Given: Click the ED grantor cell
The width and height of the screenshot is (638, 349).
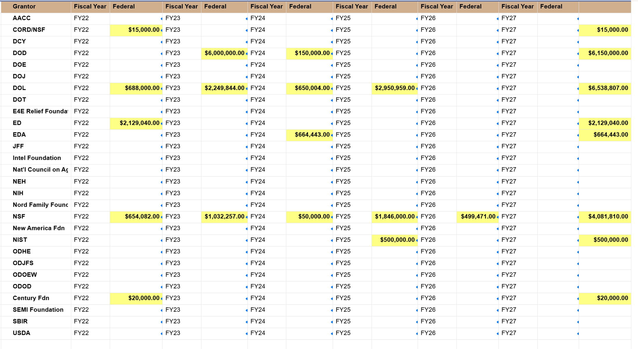Looking at the screenshot, I should pyautogui.click(x=36, y=123).
